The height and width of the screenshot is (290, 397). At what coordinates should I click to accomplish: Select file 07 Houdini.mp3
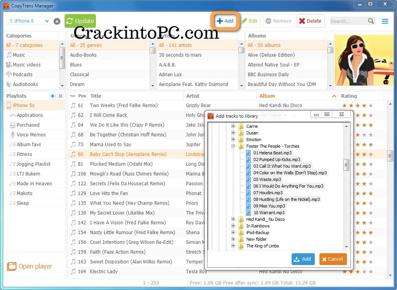(x=268, y=193)
